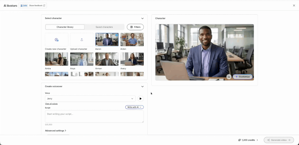Click the Create new character icon

tap(57, 40)
